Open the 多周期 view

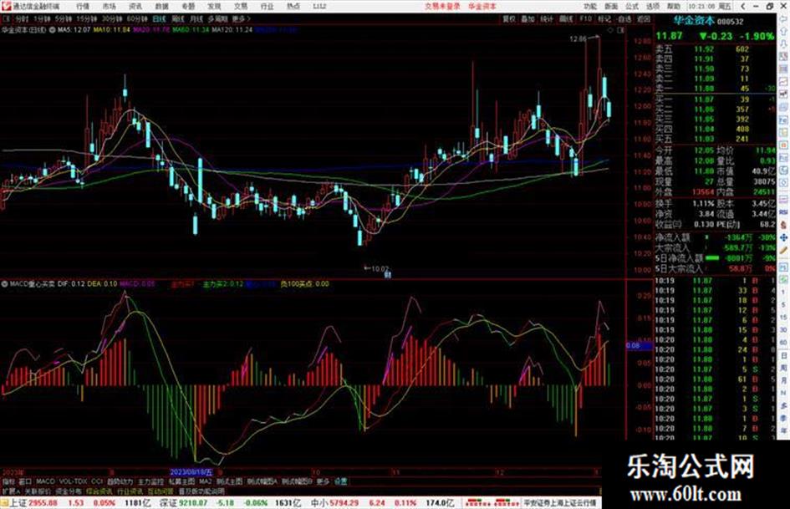click(217, 18)
